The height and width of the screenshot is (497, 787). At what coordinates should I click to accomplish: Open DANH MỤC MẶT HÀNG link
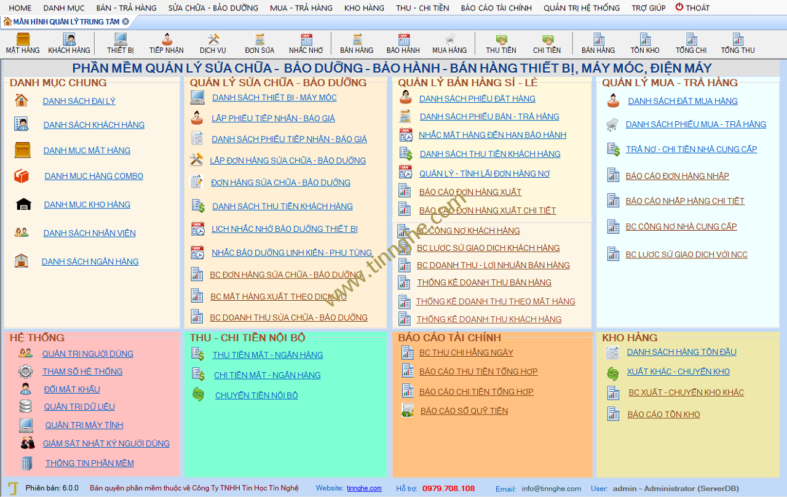point(87,151)
